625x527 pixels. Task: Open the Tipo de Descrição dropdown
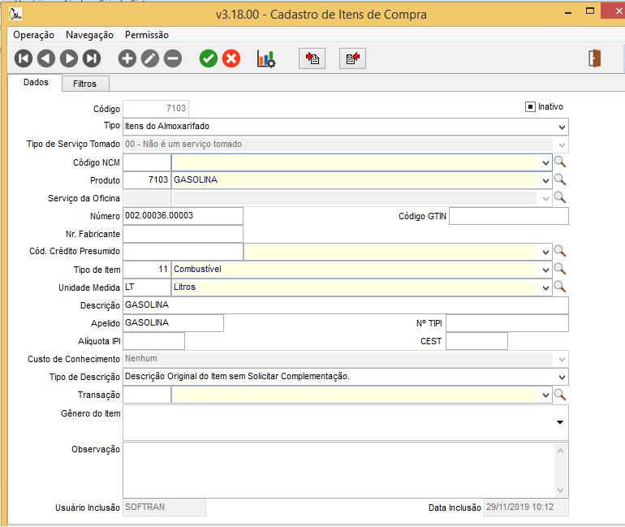point(562,378)
